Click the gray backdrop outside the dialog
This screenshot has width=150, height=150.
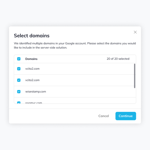pos(75,13)
